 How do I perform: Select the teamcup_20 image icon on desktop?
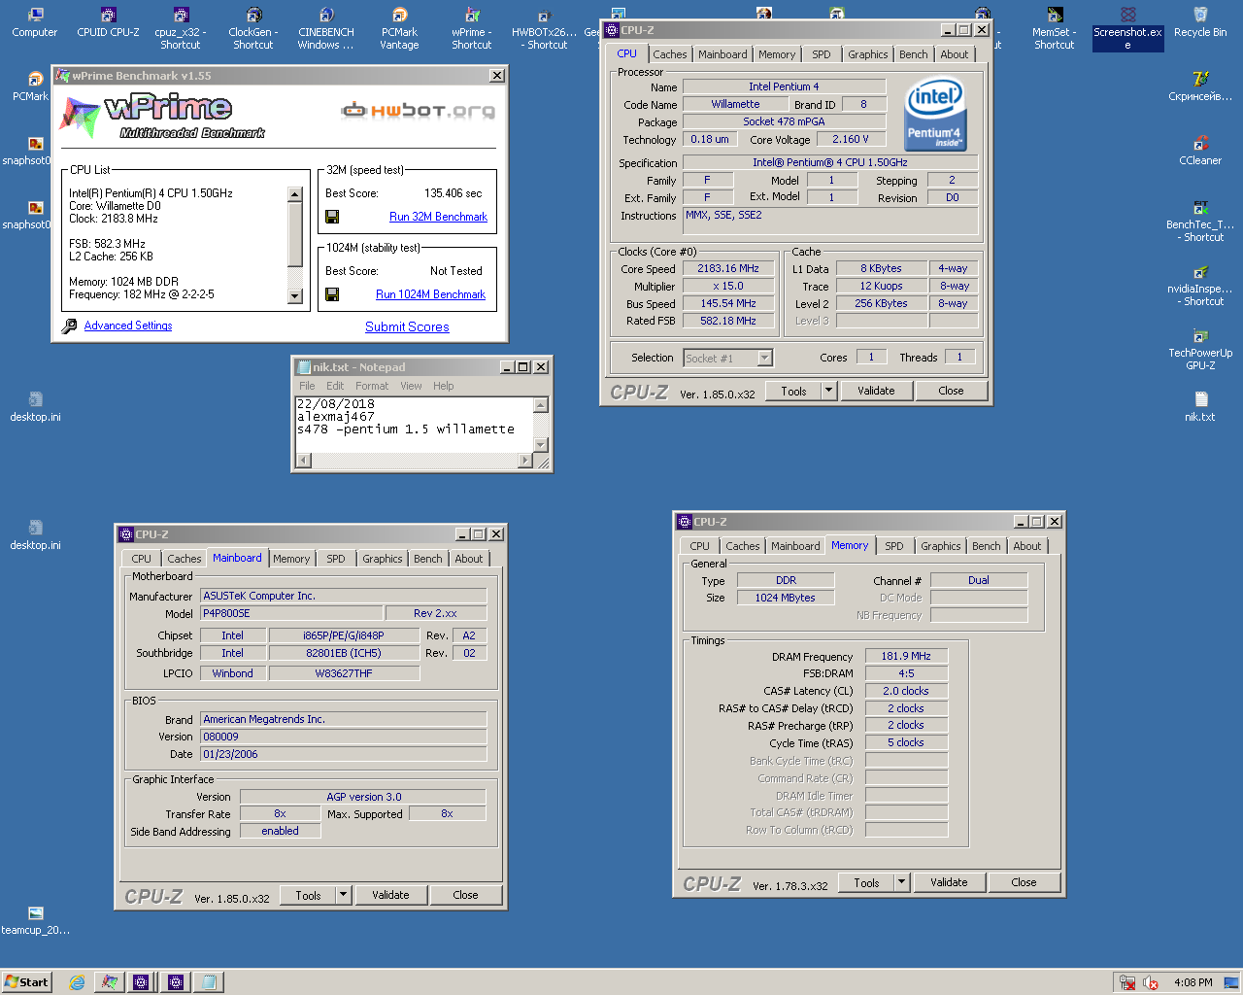coord(35,921)
